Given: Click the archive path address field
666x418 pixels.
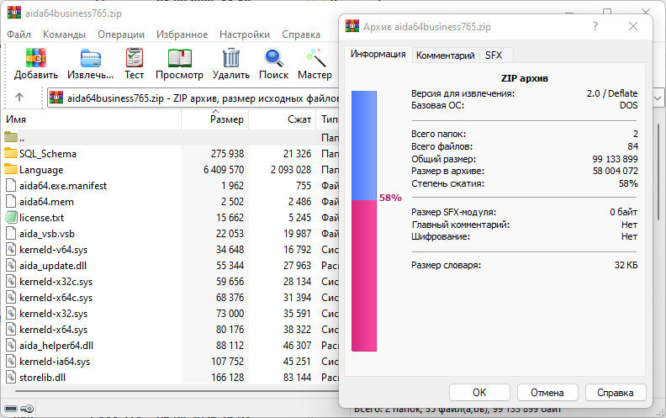Looking at the screenshot, I should [193, 98].
